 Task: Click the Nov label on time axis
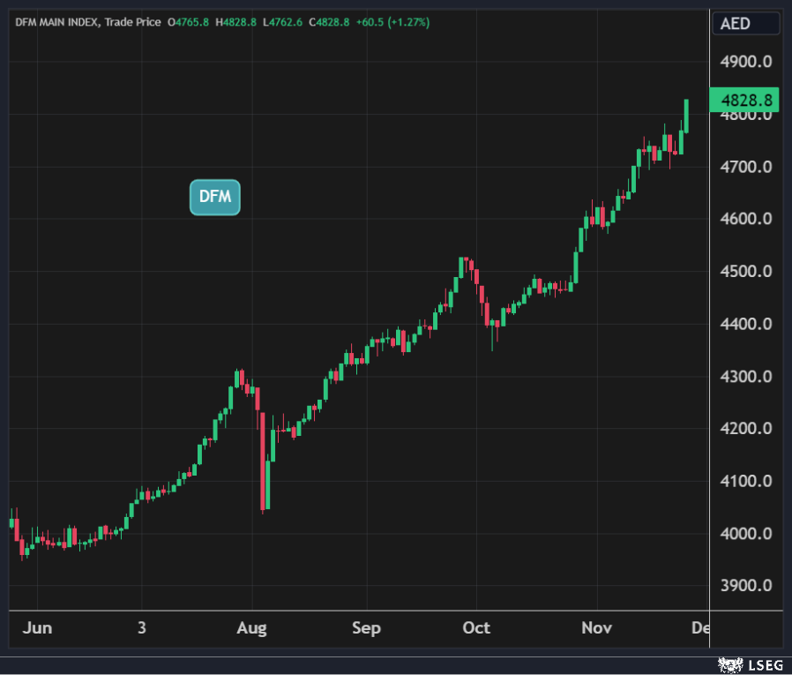pyautogui.click(x=597, y=628)
